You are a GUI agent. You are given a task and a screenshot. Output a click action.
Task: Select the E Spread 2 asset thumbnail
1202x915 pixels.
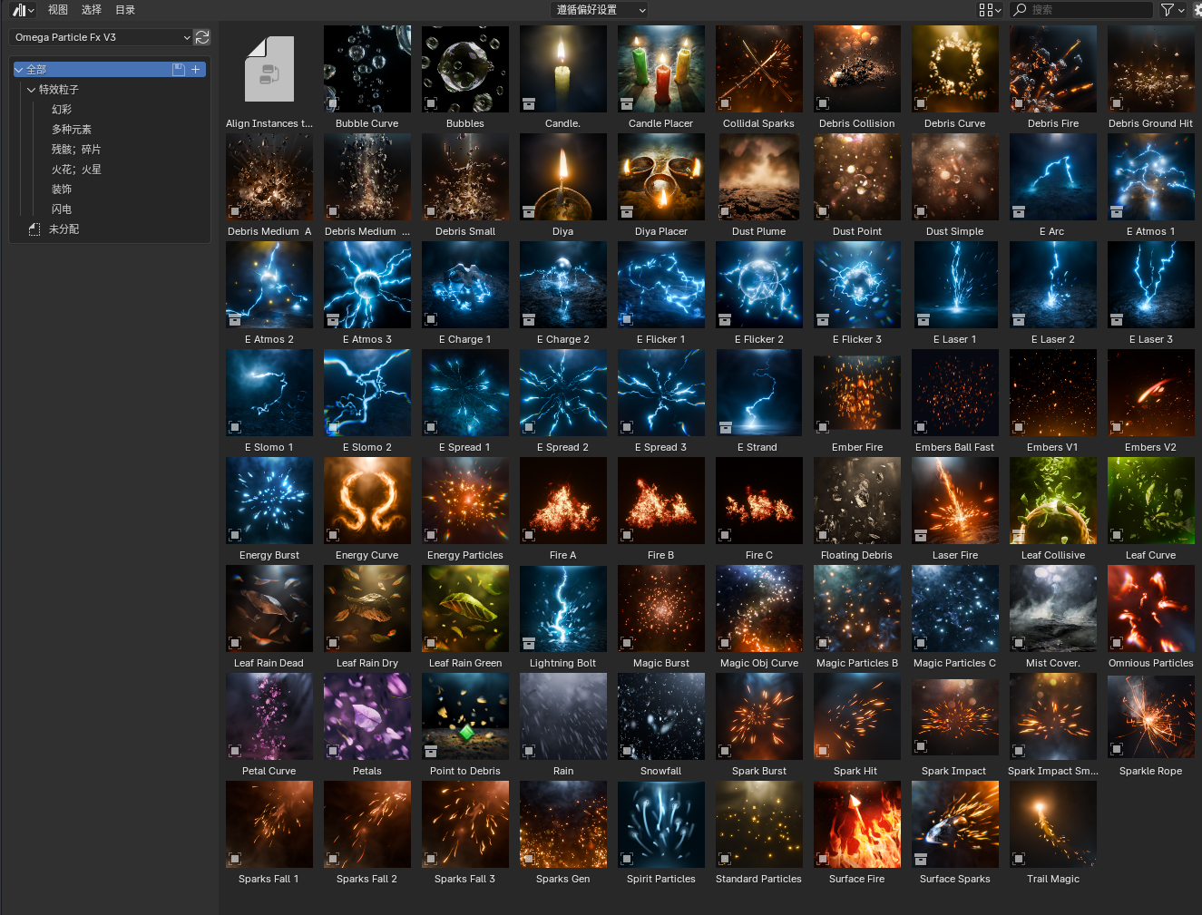[x=563, y=393]
